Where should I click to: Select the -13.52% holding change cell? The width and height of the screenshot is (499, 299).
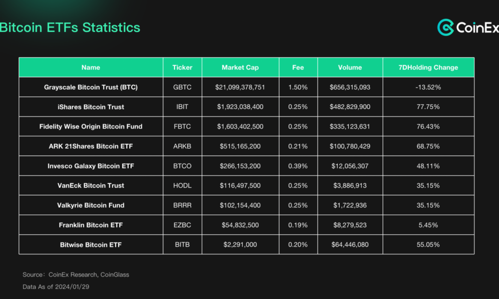pos(428,87)
